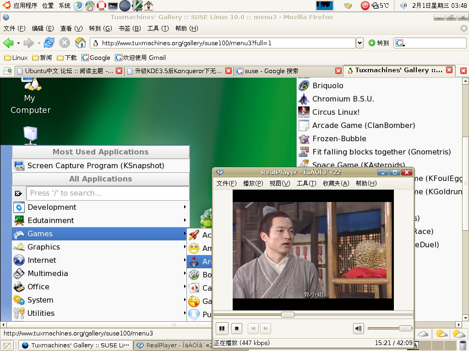Viewport: 469px width, 351px height.
Task: Launch the terminal from the top panel
Action: (x=113, y=5)
